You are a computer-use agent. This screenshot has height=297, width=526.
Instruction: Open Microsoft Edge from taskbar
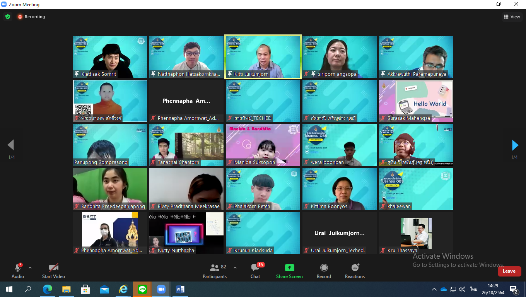coord(48,289)
